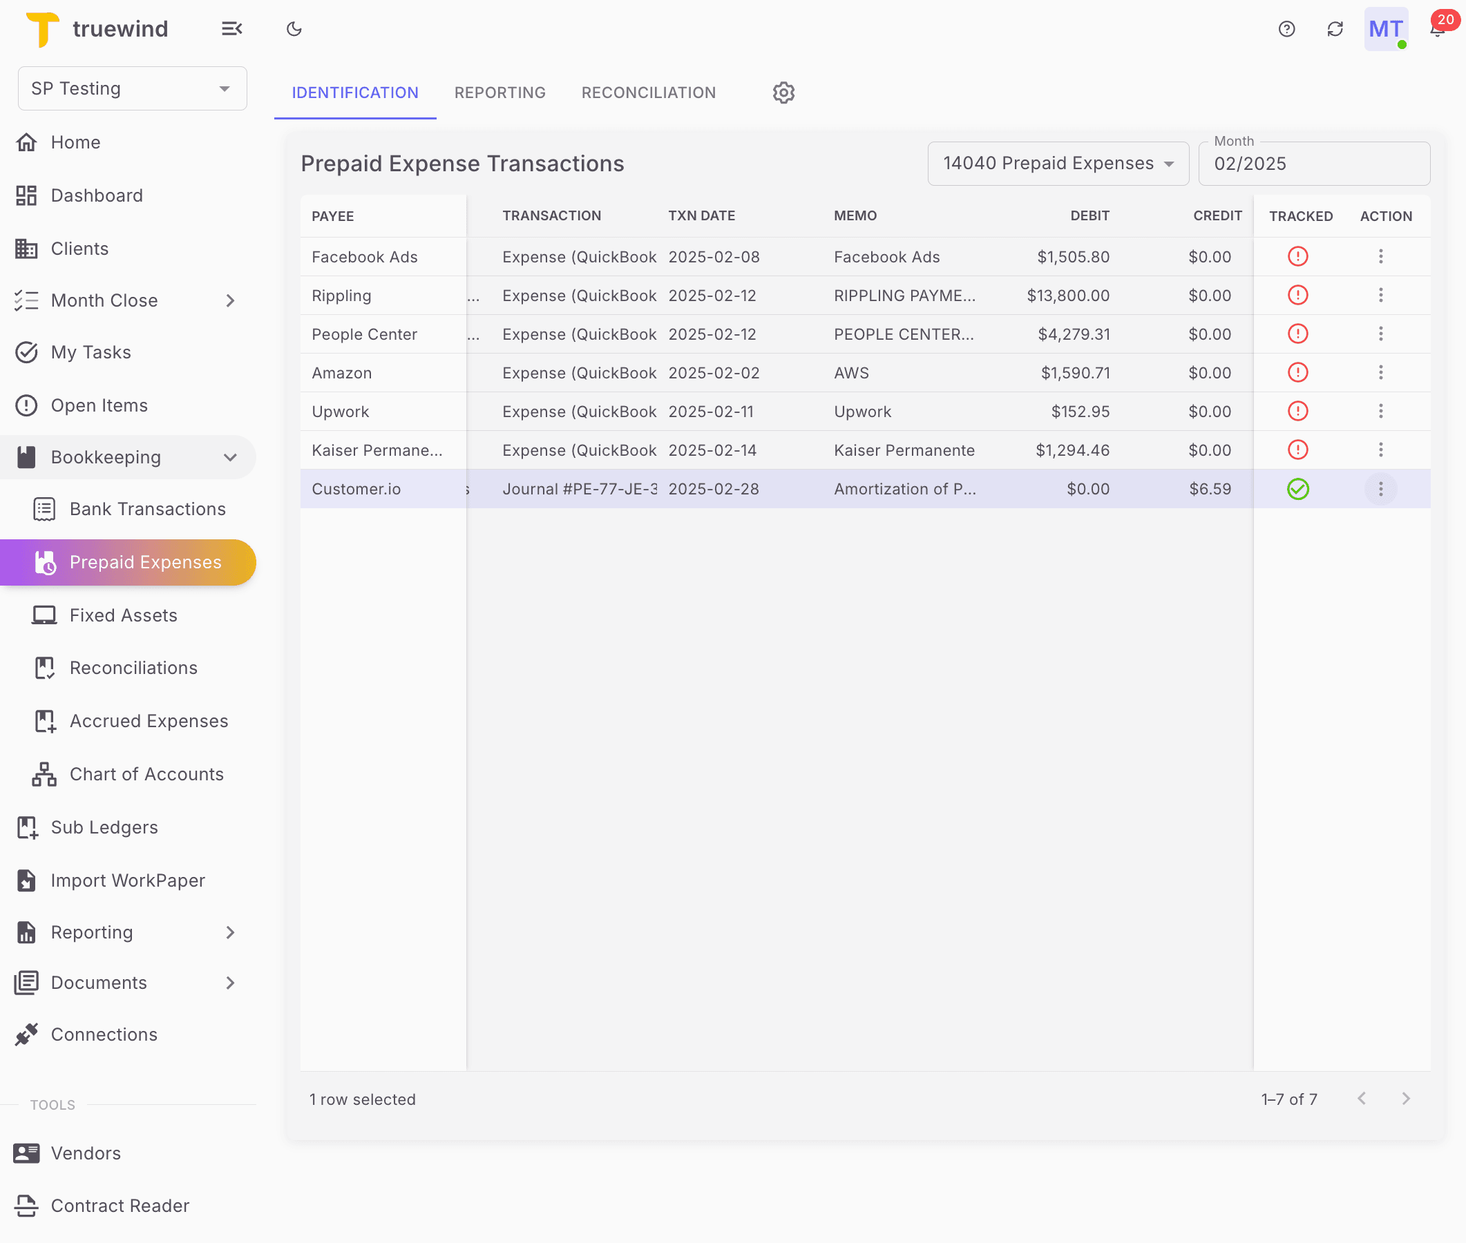
Task: Open the SP Testing entity dropdown
Action: [x=131, y=88]
